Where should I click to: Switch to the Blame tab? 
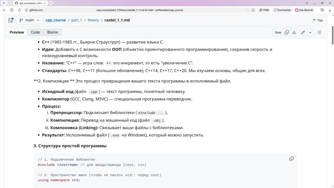52,32
